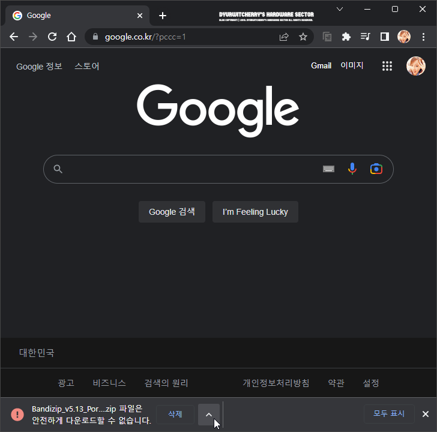Open the 설정 footer menu
437x432 pixels.
[x=371, y=383]
